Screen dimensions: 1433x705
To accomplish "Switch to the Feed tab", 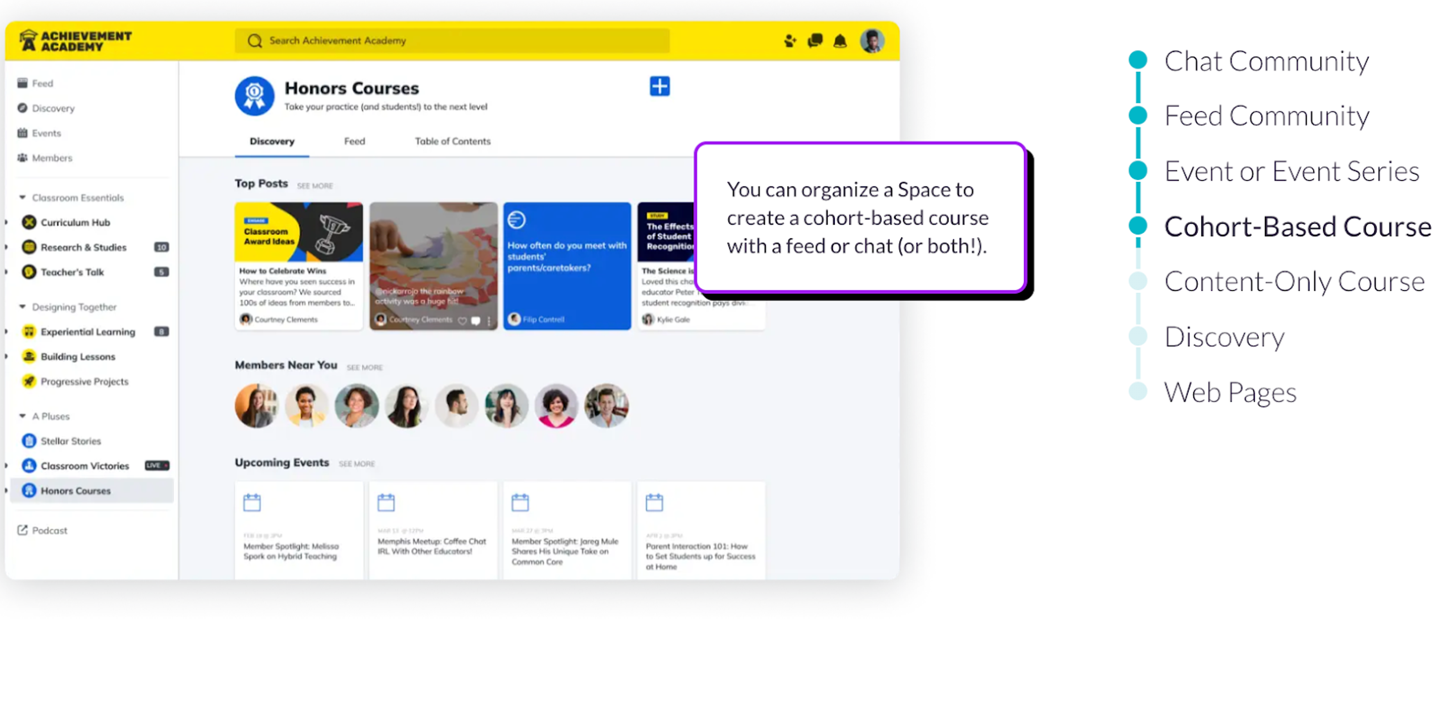I will click(355, 142).
